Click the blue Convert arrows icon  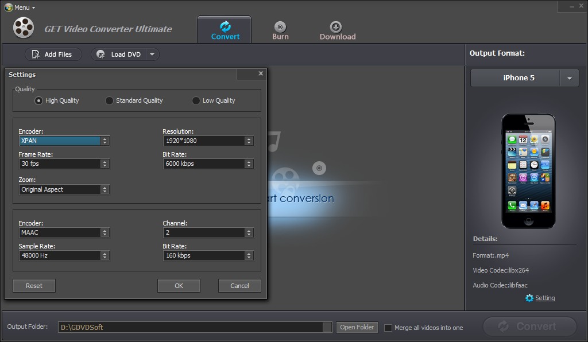(225, 26)
